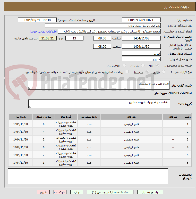
Task: Click the price validity date 1404/11/30 field
Action: 141,46
